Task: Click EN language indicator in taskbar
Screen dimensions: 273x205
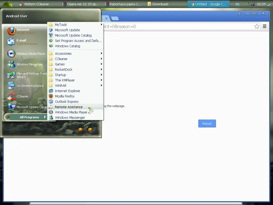Action: click(x=237, y=4)
